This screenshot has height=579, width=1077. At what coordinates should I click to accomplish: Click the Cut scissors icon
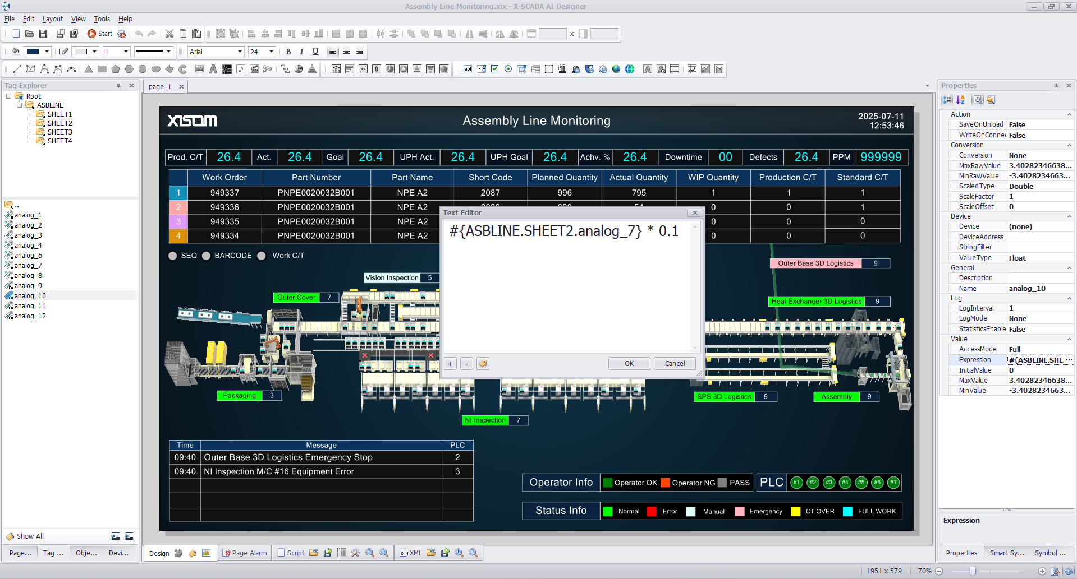click(x=169, y=34)
